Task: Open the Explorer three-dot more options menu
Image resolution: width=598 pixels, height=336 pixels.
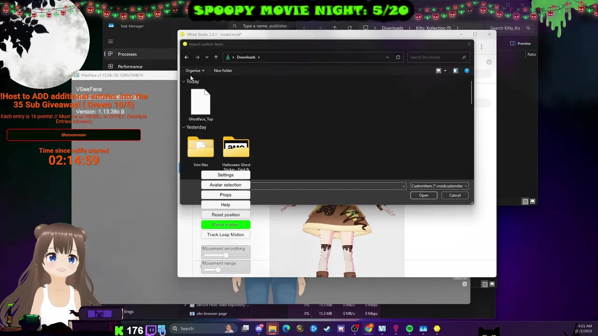Action: 482,46
